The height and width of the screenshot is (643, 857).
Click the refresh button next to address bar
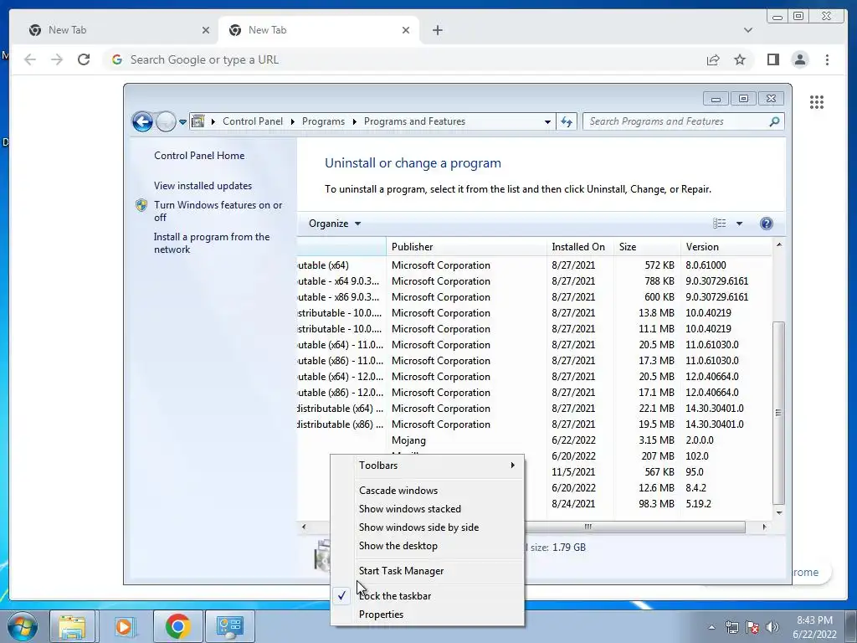pos(567,121)
